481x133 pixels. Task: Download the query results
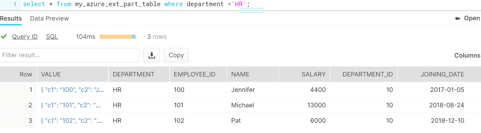click(152, 55)
